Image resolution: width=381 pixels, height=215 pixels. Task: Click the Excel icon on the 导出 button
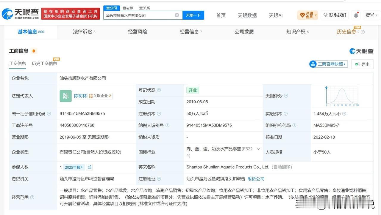[357, 64]
